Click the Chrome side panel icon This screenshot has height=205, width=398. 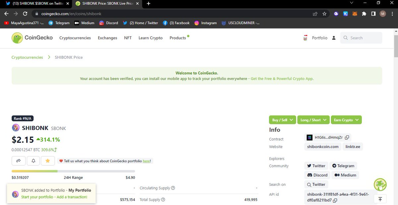point(373,14)
